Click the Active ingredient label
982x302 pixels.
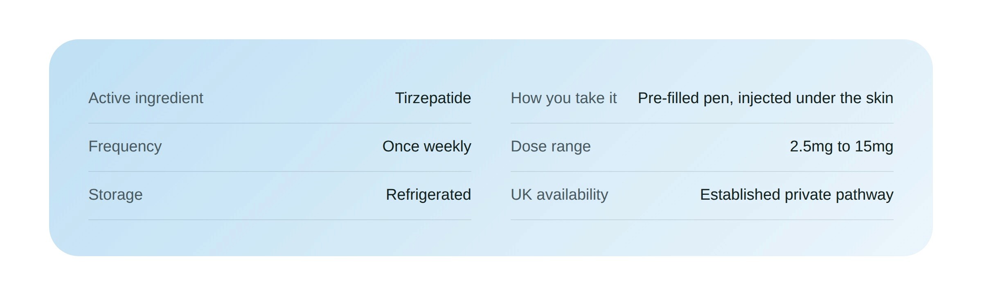click(x=146, y=98)
